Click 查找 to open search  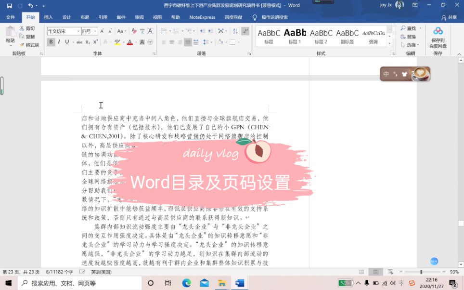tap(410, 28)
